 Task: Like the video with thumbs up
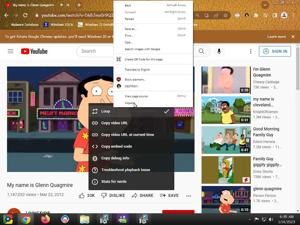87,195
